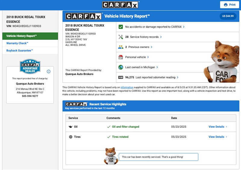Click the green checkmark no-accidents icon

click(x=121, y=27)
